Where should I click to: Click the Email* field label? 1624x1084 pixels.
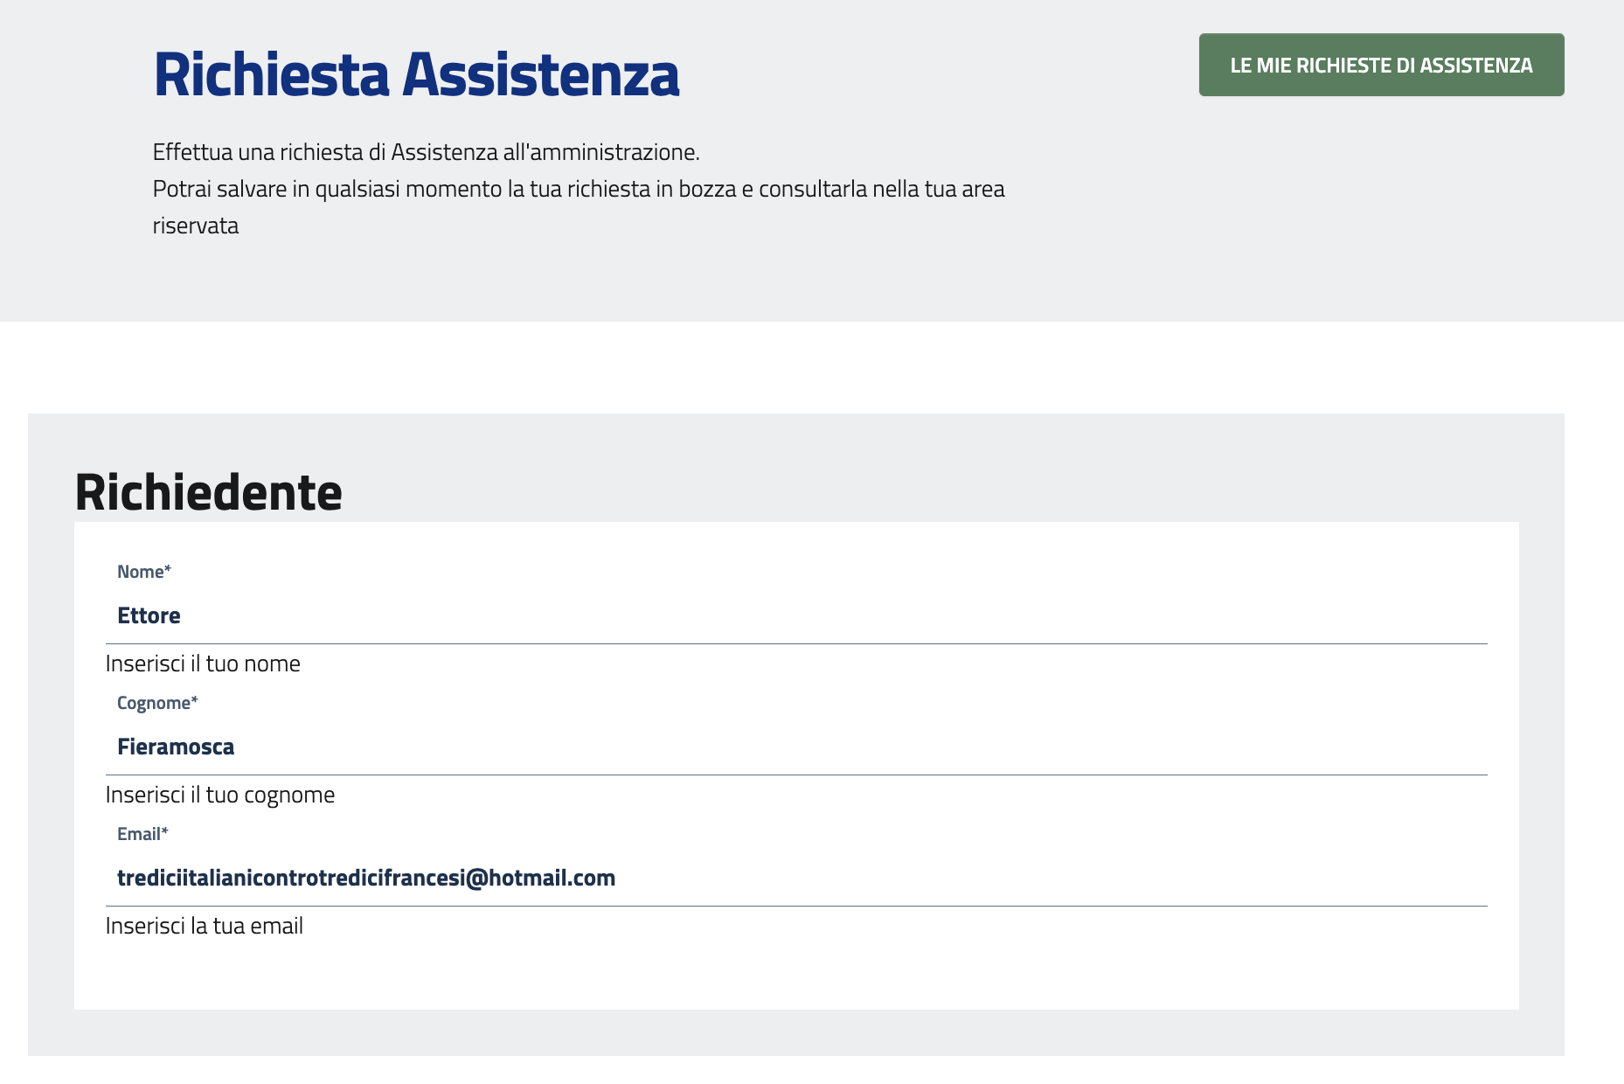pos(142,834)
